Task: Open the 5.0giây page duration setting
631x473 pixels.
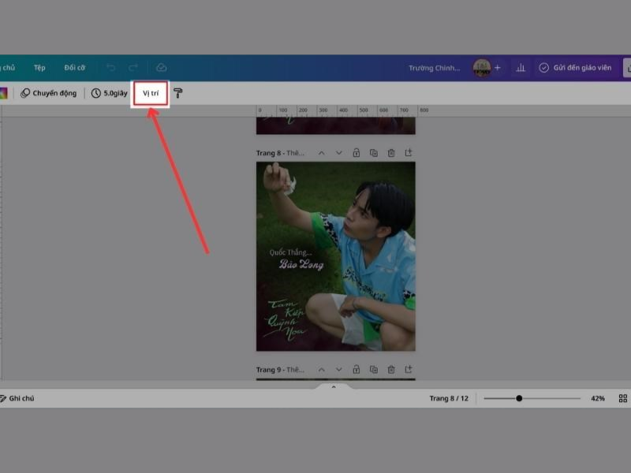Action: 109,93
